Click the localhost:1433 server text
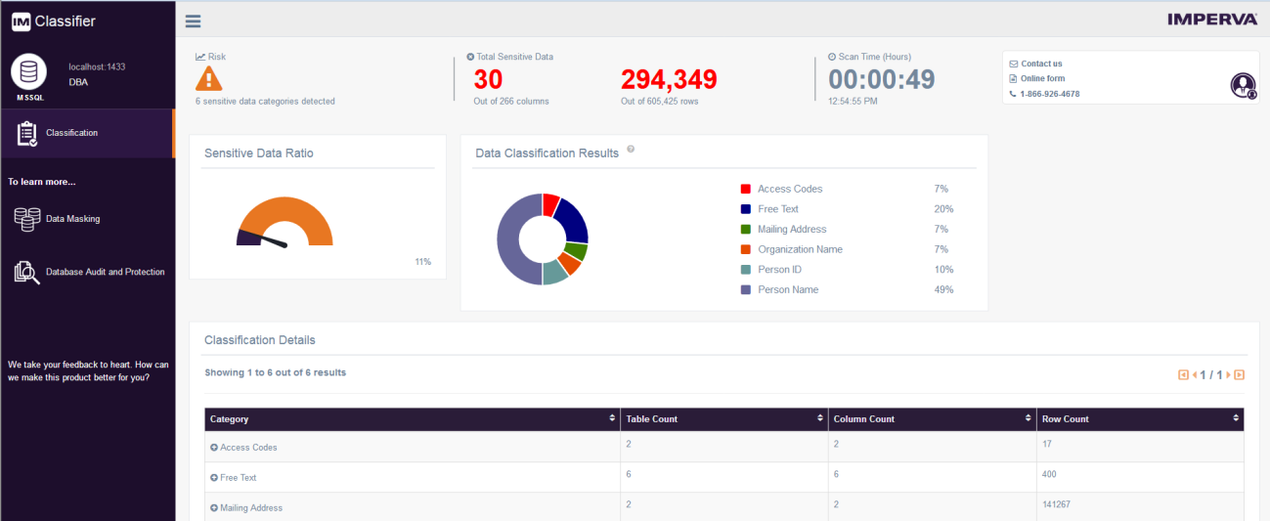The height and width of the screenshot is (521, 1270). 97,66
